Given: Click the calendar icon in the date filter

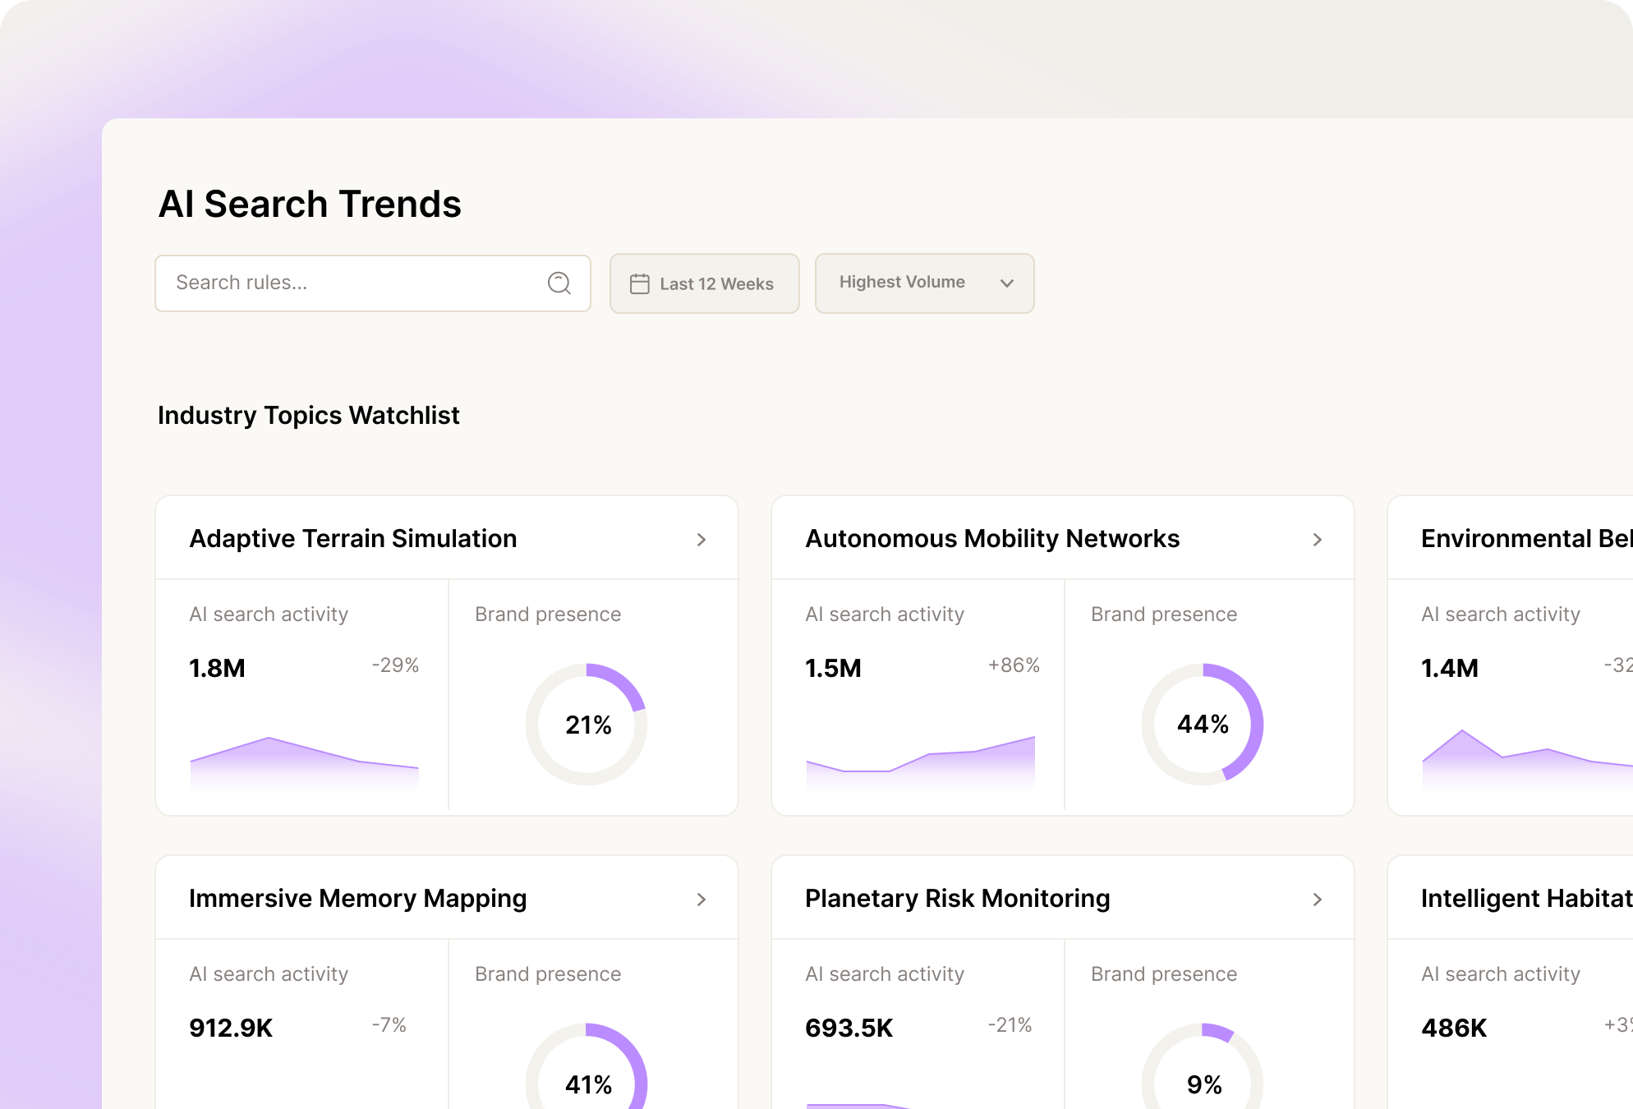Looking at the screenshot, I should coord(640,283).
